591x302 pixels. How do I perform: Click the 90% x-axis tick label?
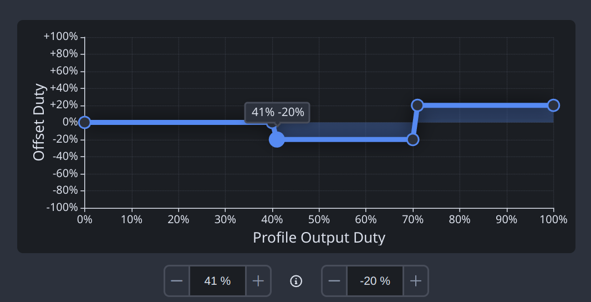[x=507, y=219]
